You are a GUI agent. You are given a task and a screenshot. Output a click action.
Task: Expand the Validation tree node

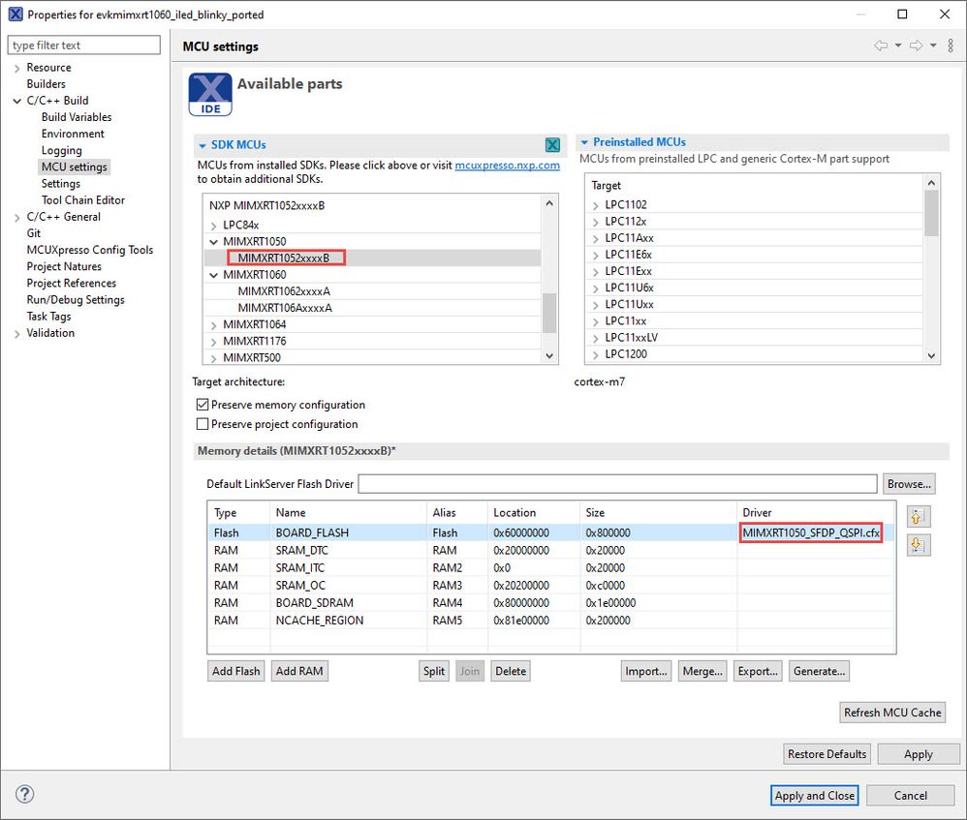tap(16, 333)
